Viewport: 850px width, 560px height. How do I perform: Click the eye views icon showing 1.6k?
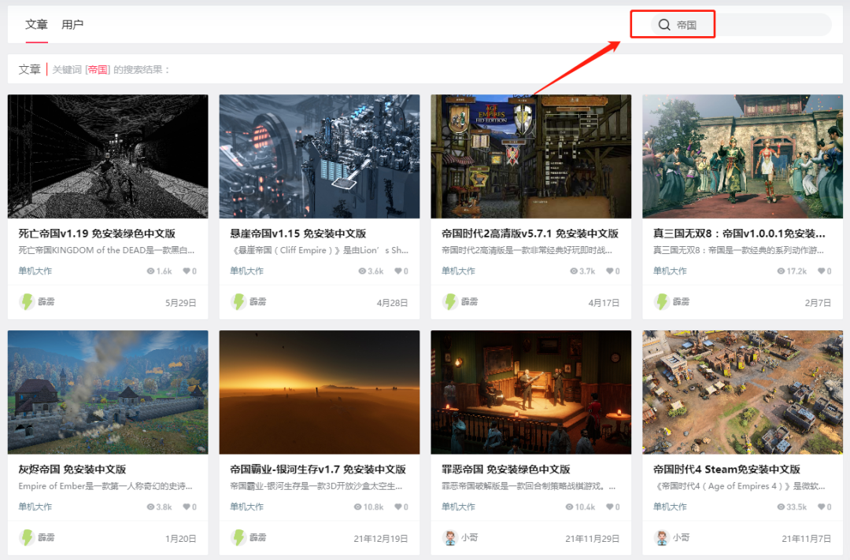(150, 271)
